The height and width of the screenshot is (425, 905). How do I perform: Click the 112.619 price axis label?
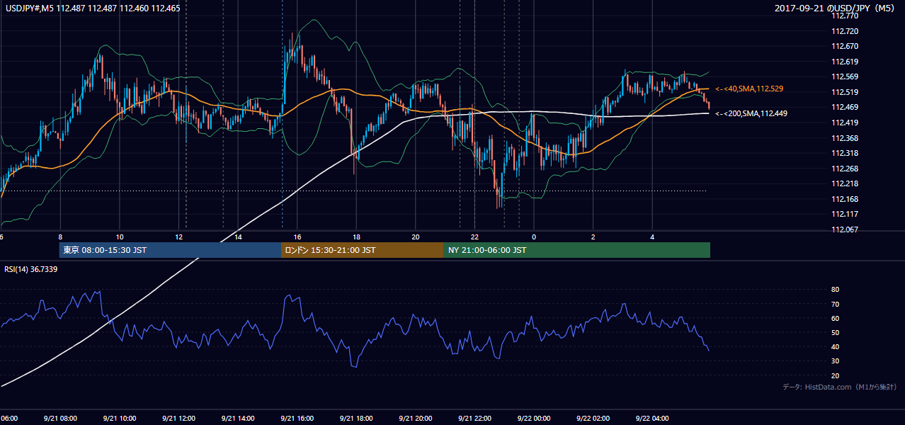pyautogui.click(x=846, y=62)
